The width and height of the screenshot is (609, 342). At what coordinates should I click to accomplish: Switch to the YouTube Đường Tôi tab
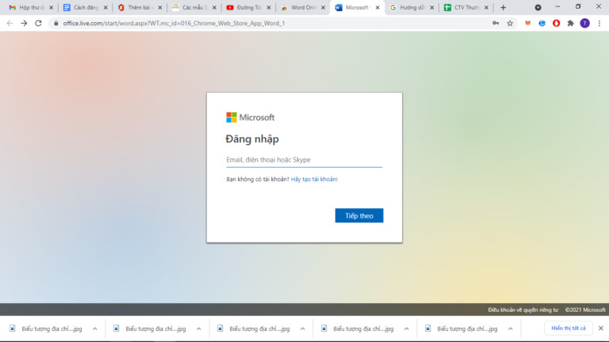(x=245, y=7)
